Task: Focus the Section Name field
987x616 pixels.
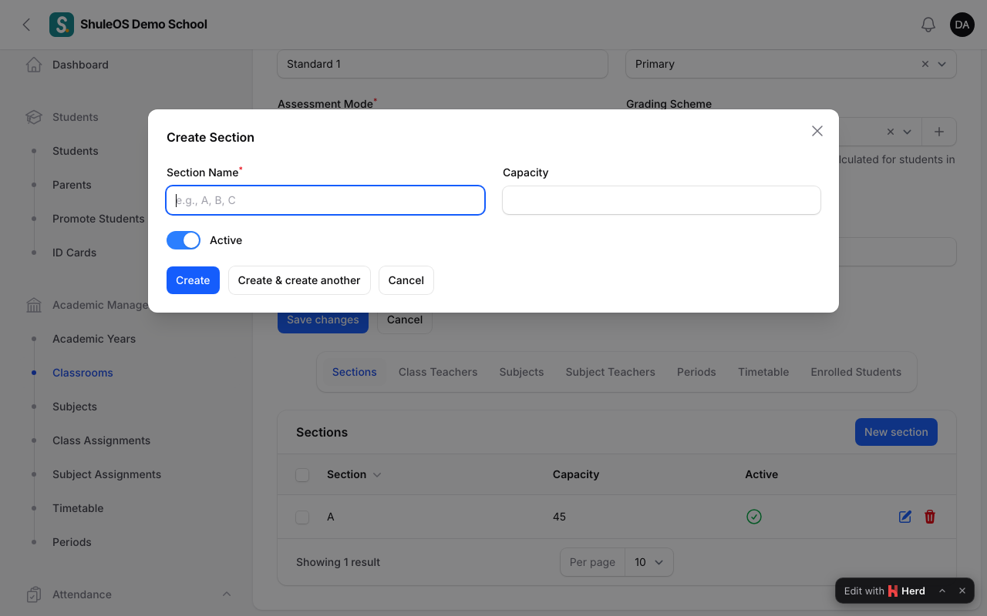Action: 325,200
